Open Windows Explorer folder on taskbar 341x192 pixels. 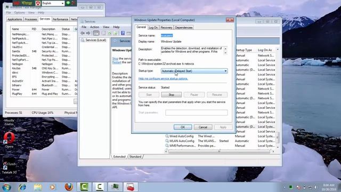pos(38,187)
